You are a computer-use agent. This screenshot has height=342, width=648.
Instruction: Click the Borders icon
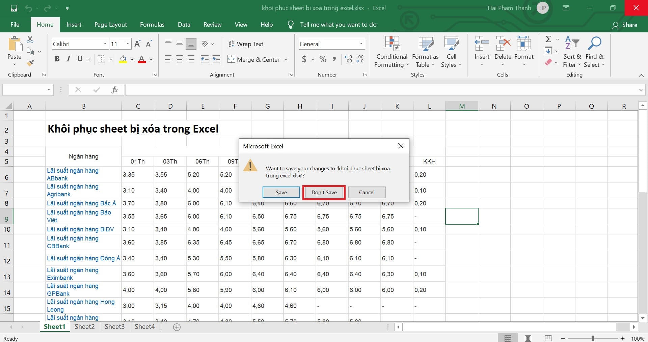101,59
